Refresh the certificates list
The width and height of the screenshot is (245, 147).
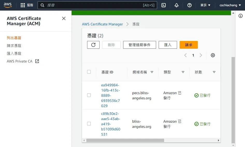point(93,45)
